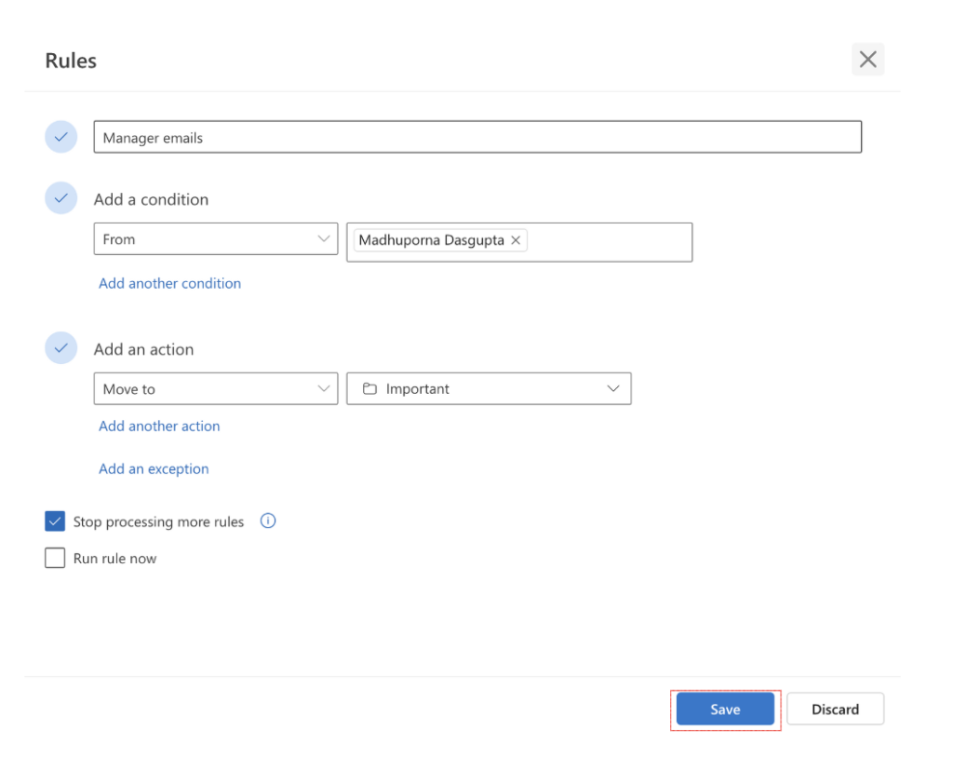This screenshot has width=953, height=757.
Task: Open the From condition dropdown
Action: [215, 238]
